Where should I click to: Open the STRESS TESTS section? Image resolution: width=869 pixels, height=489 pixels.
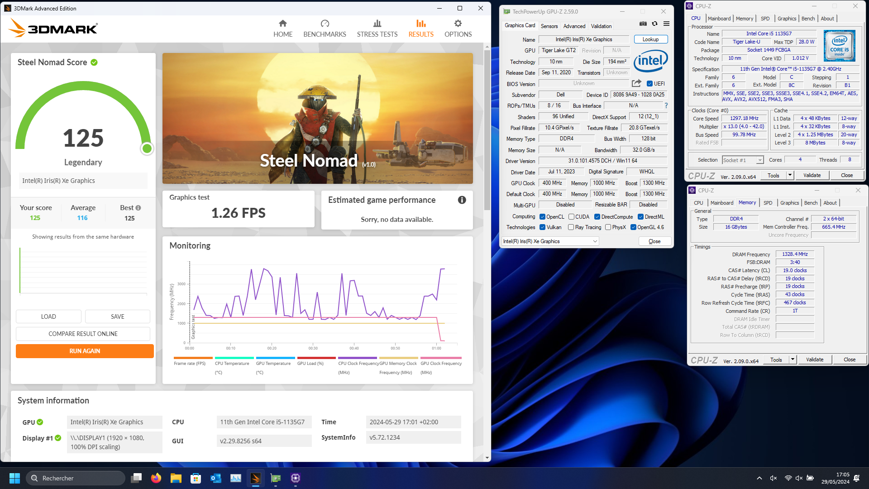(377, 29)
